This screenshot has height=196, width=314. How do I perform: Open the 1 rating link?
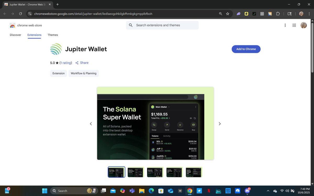tap(66, 63)
